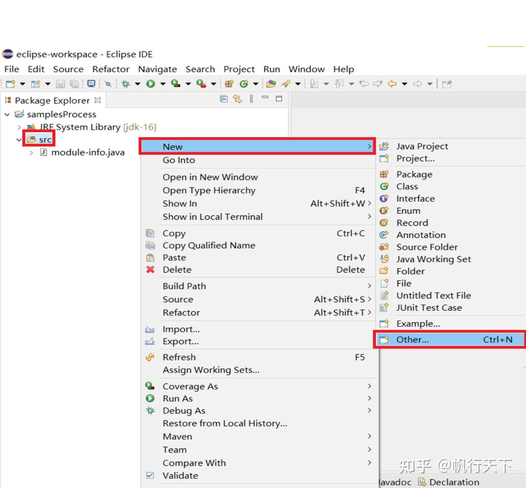
Task: Select Team in the context menu
Action: [x=175, y=450]
